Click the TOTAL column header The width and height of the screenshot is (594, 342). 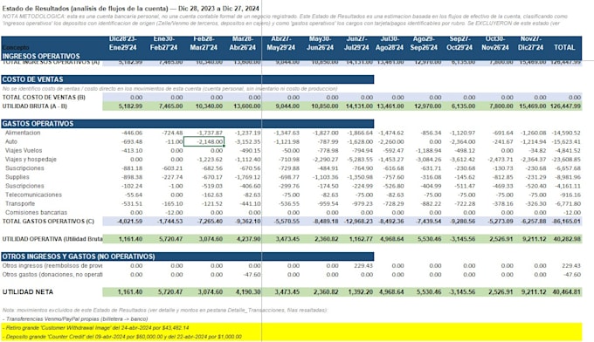point(564,47)
